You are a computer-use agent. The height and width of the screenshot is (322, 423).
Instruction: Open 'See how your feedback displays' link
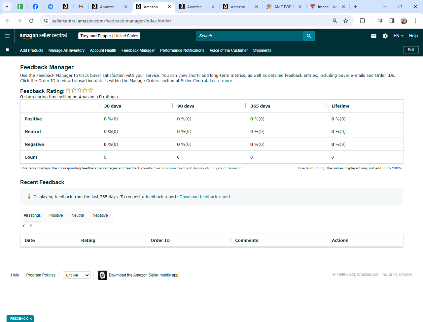click(x=198, y=168)
